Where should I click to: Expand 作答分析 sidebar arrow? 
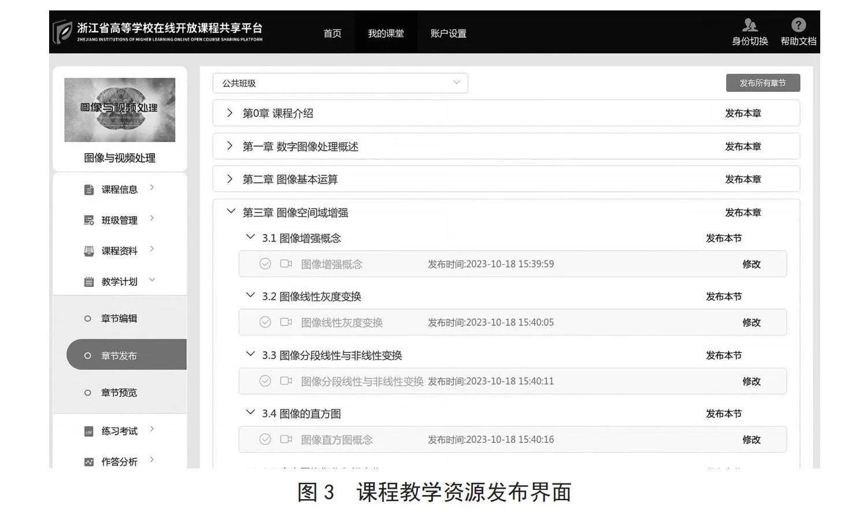pos(152,460)
